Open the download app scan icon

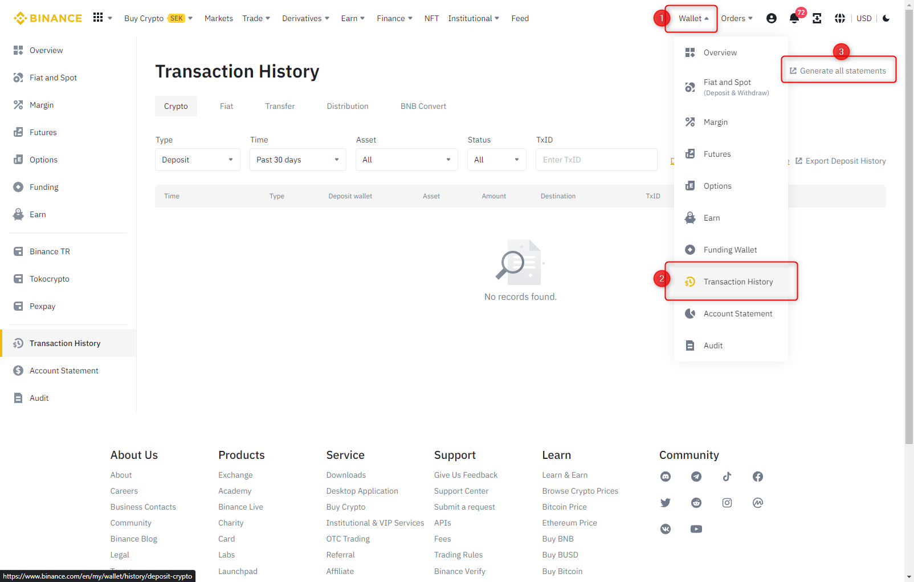pos(817,18)
